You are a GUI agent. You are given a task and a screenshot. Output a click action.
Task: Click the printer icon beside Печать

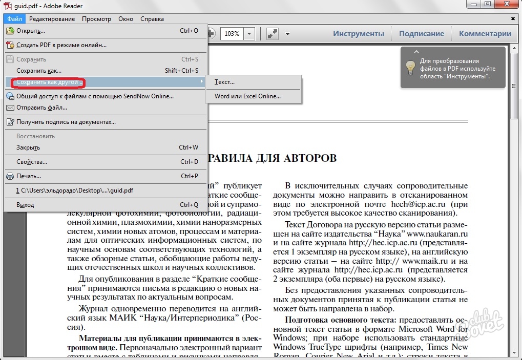click(10, 176)
